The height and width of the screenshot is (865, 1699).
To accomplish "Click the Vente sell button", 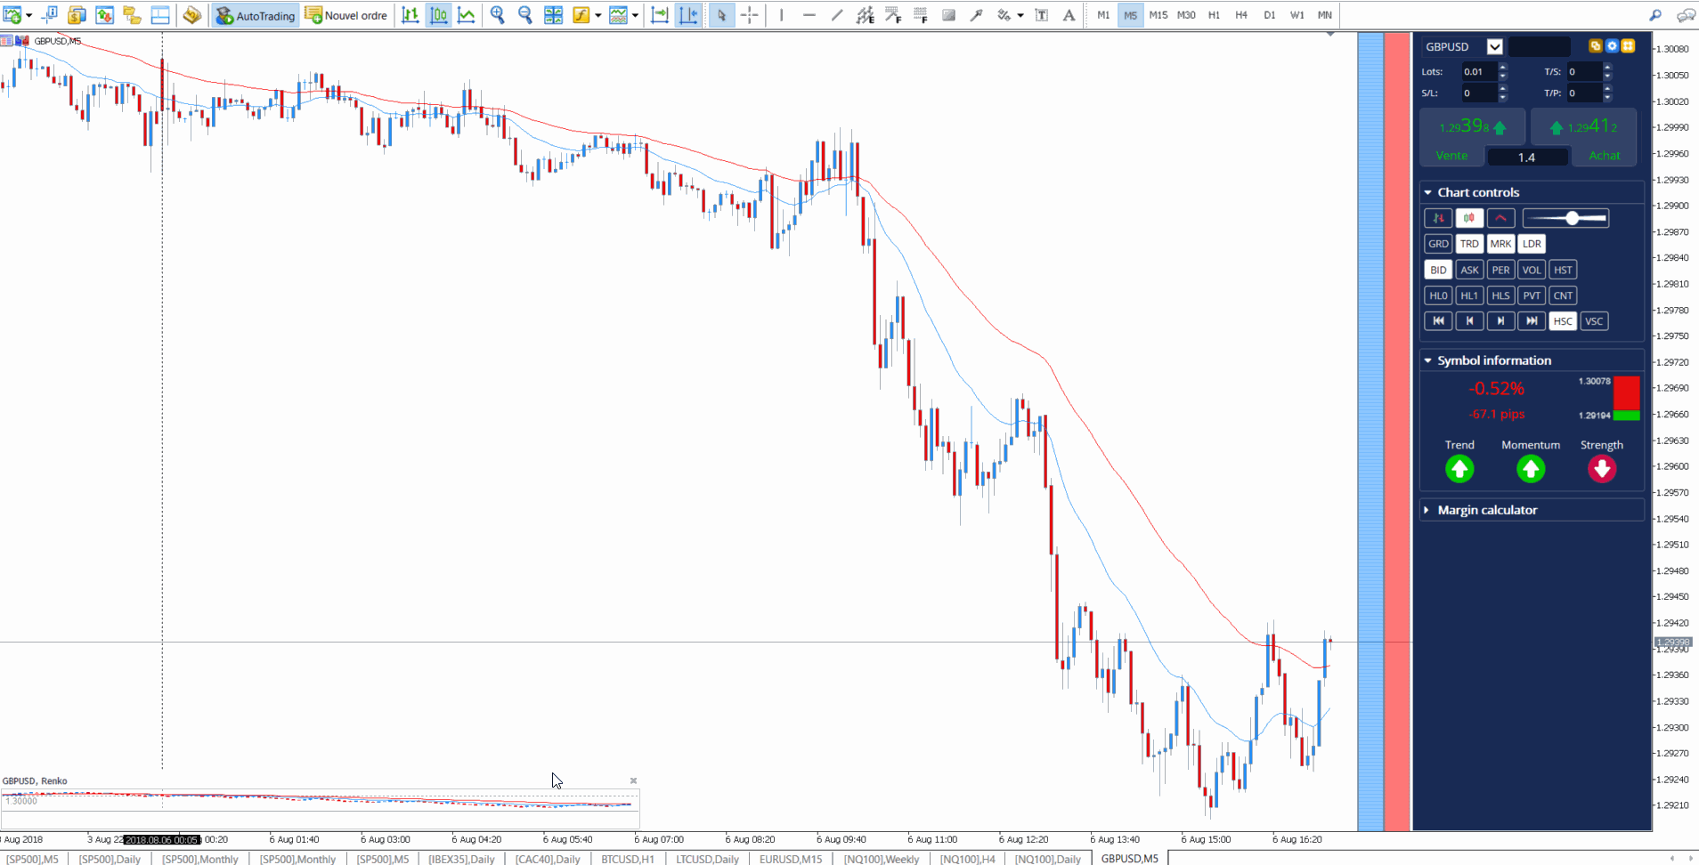I will [x=1452, y=155].
